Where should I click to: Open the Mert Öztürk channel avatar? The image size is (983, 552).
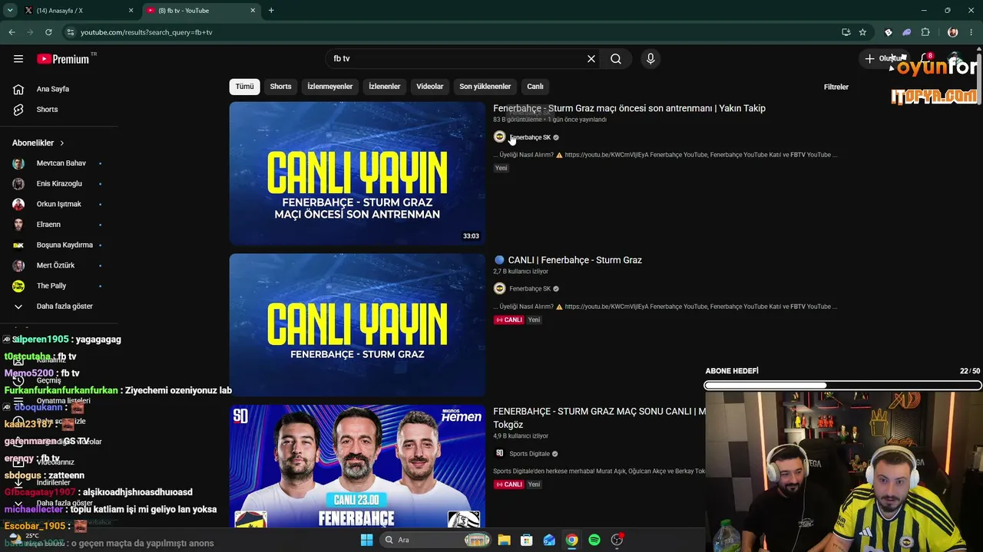pyautogui.click(x=18, y=265)
